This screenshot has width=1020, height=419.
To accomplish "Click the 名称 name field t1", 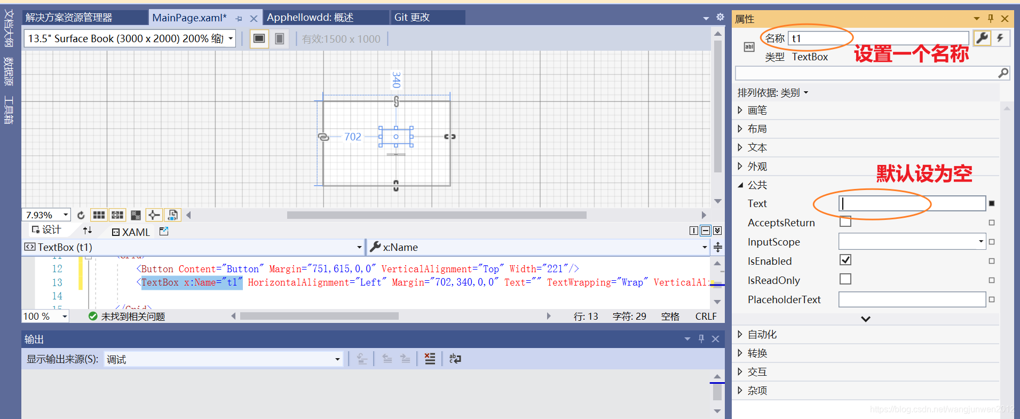I will click(x=878, y=38).
